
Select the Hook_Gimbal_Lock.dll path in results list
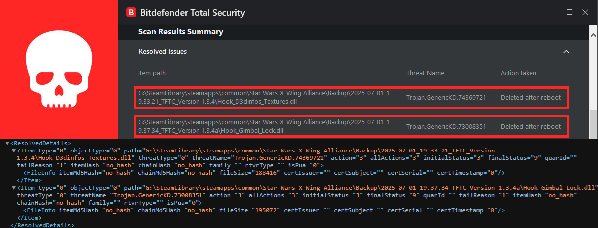[x=263, y=126]
